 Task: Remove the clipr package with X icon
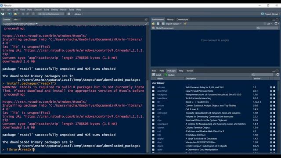tap(274, 120)
